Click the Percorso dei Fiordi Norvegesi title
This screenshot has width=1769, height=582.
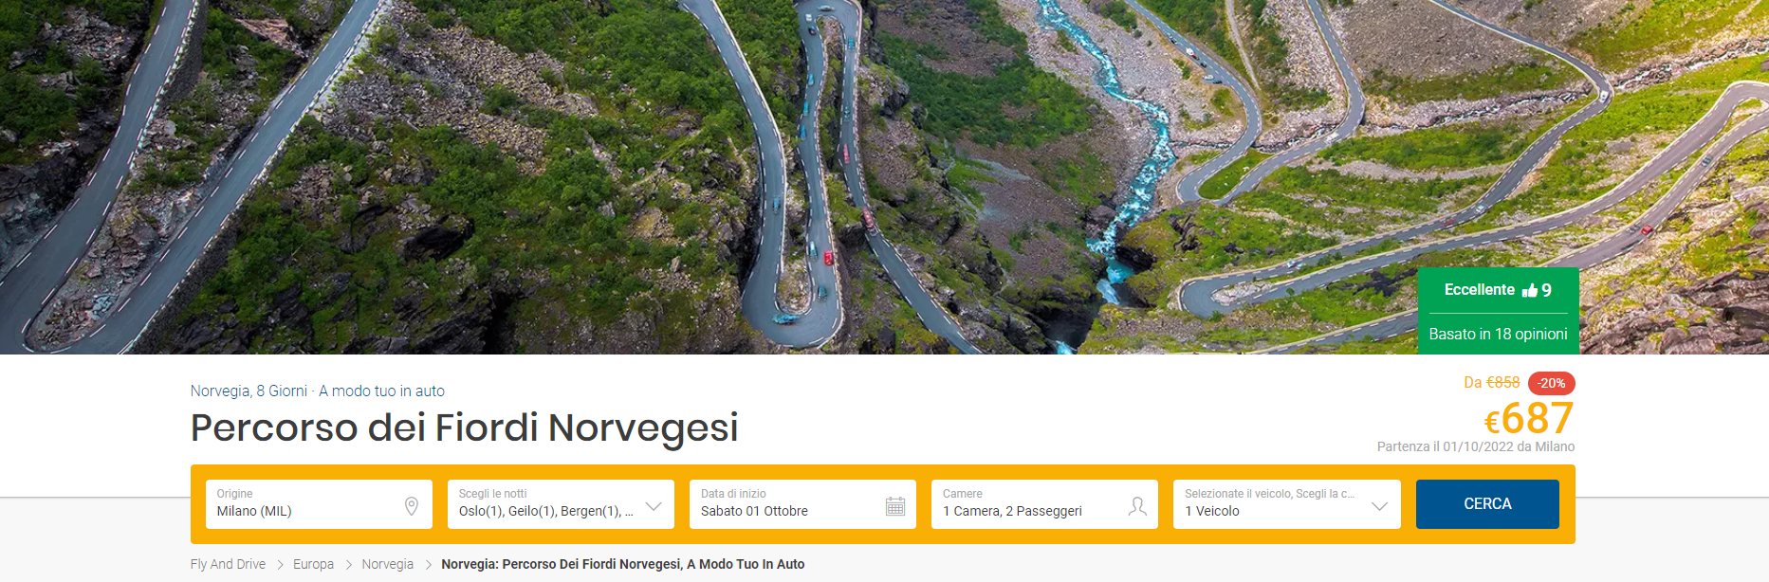464,427
